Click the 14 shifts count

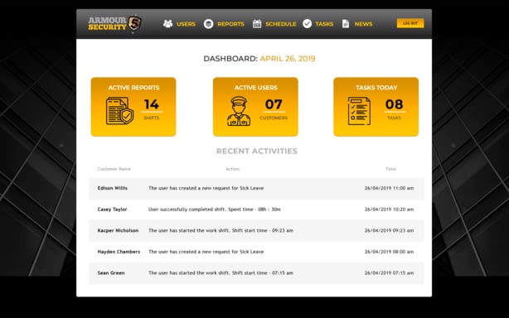point(152,104)
